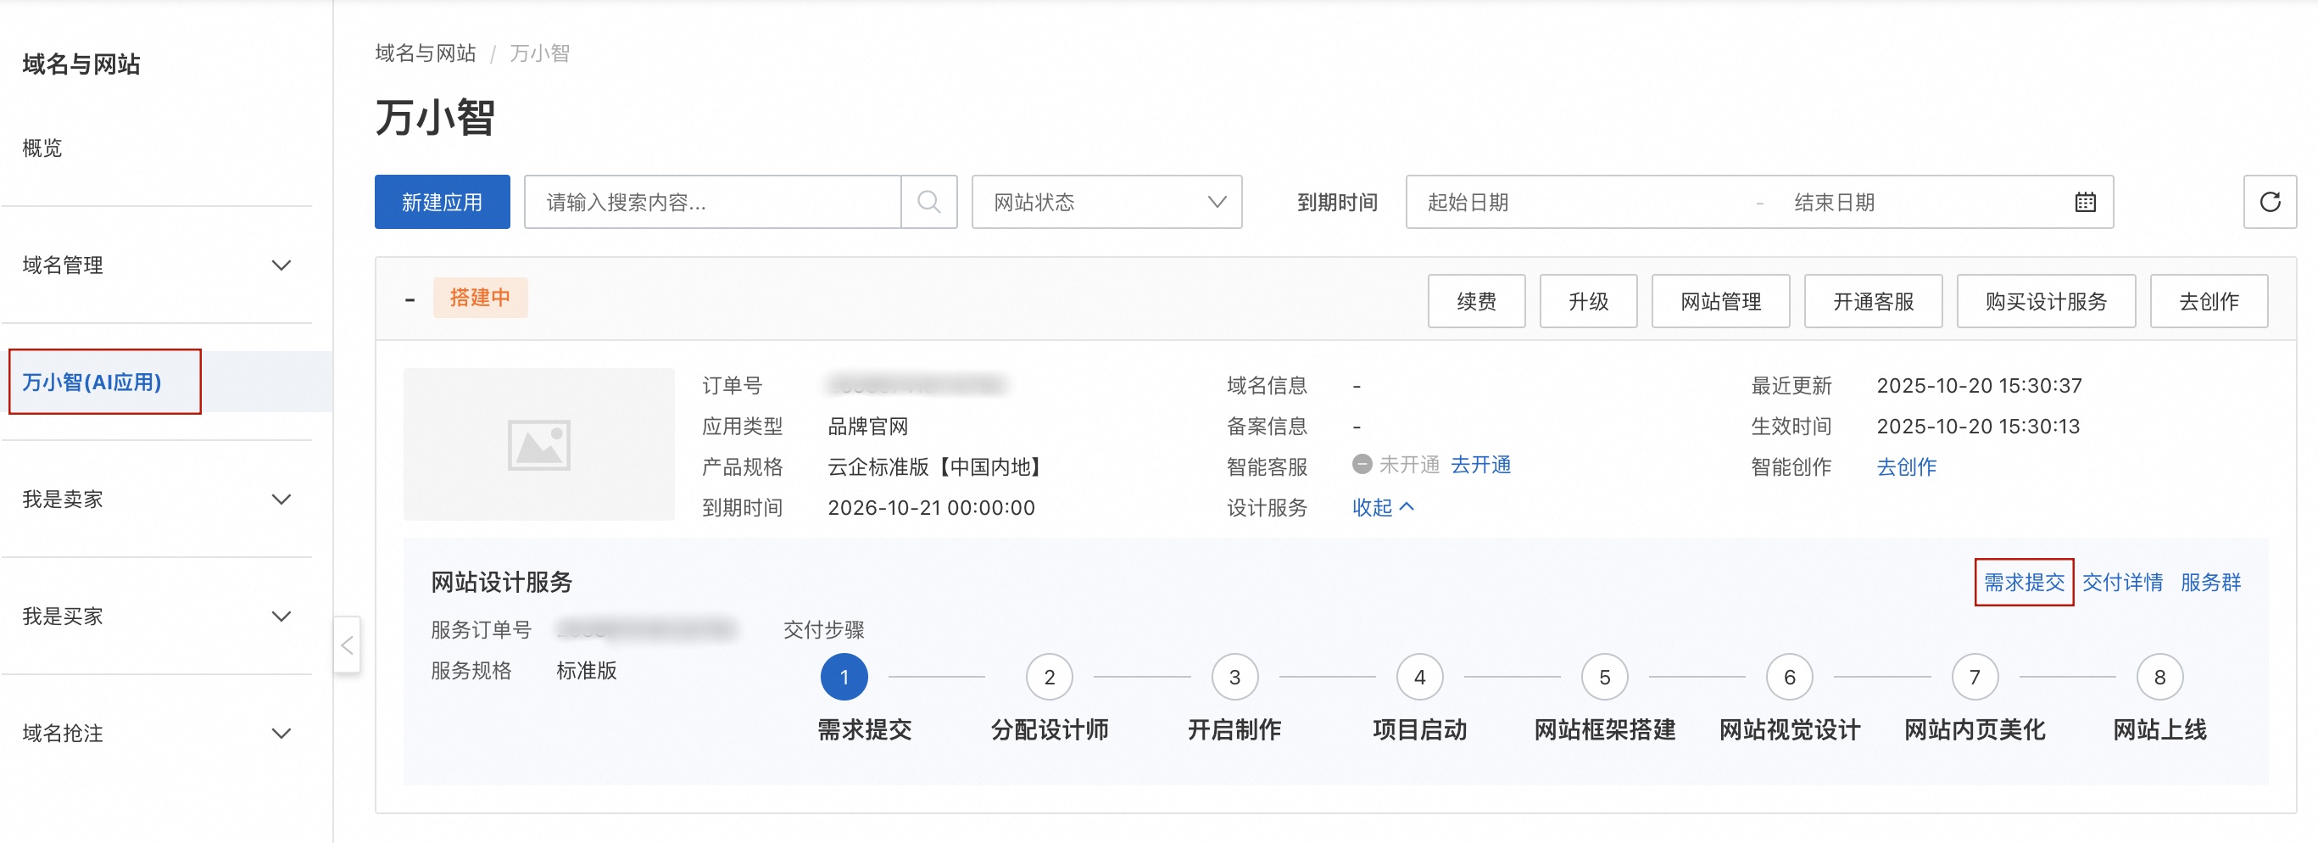Open the 网站状态 dropdown

coord(1106,202)
